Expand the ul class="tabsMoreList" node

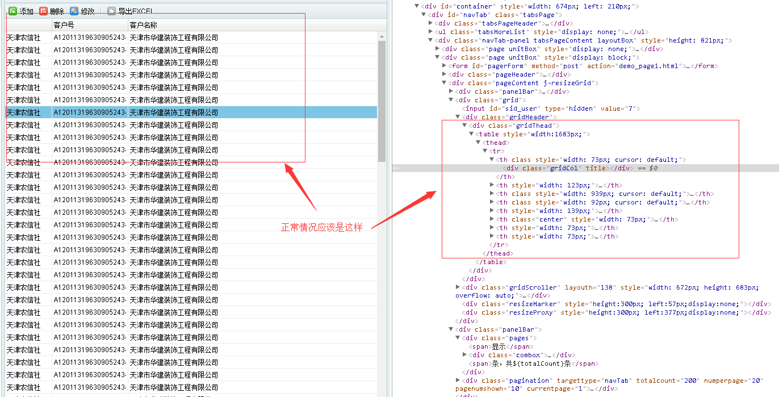[x=430, y=32]
